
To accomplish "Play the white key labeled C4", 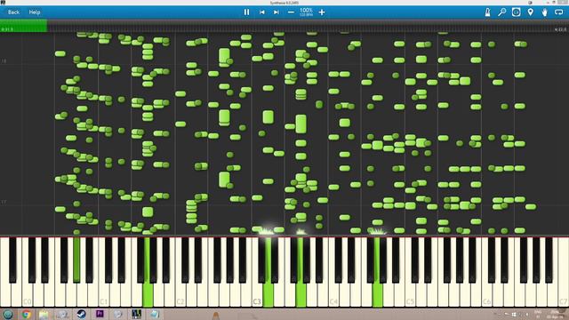I will [x=334, y=272].
